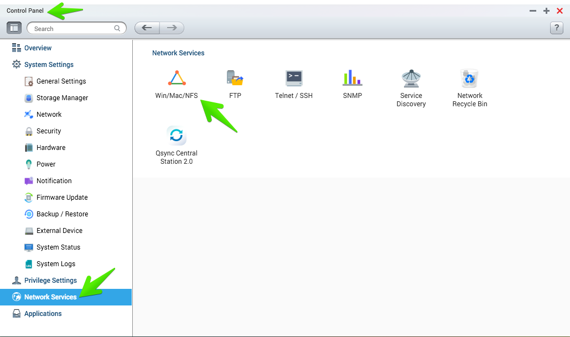This screenshot has height=337, width=570.
Task: Click the System Status monitor icon
Action: tap(29, 247)
